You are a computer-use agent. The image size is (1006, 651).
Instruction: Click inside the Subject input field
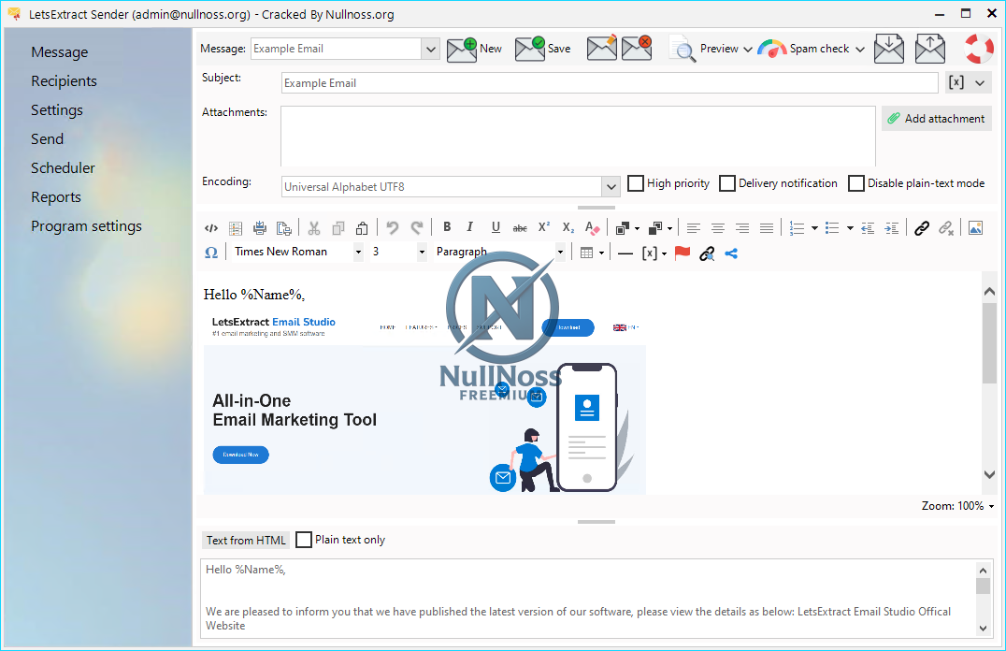pyautogui.click(x=608, y=83)
